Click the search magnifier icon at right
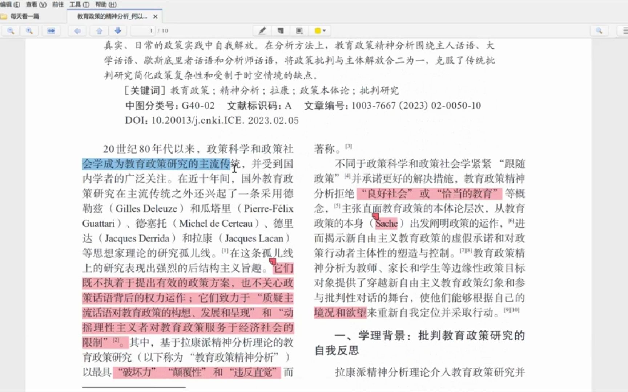This screenshot has width=628, height=392. click(x=599, y=31)
